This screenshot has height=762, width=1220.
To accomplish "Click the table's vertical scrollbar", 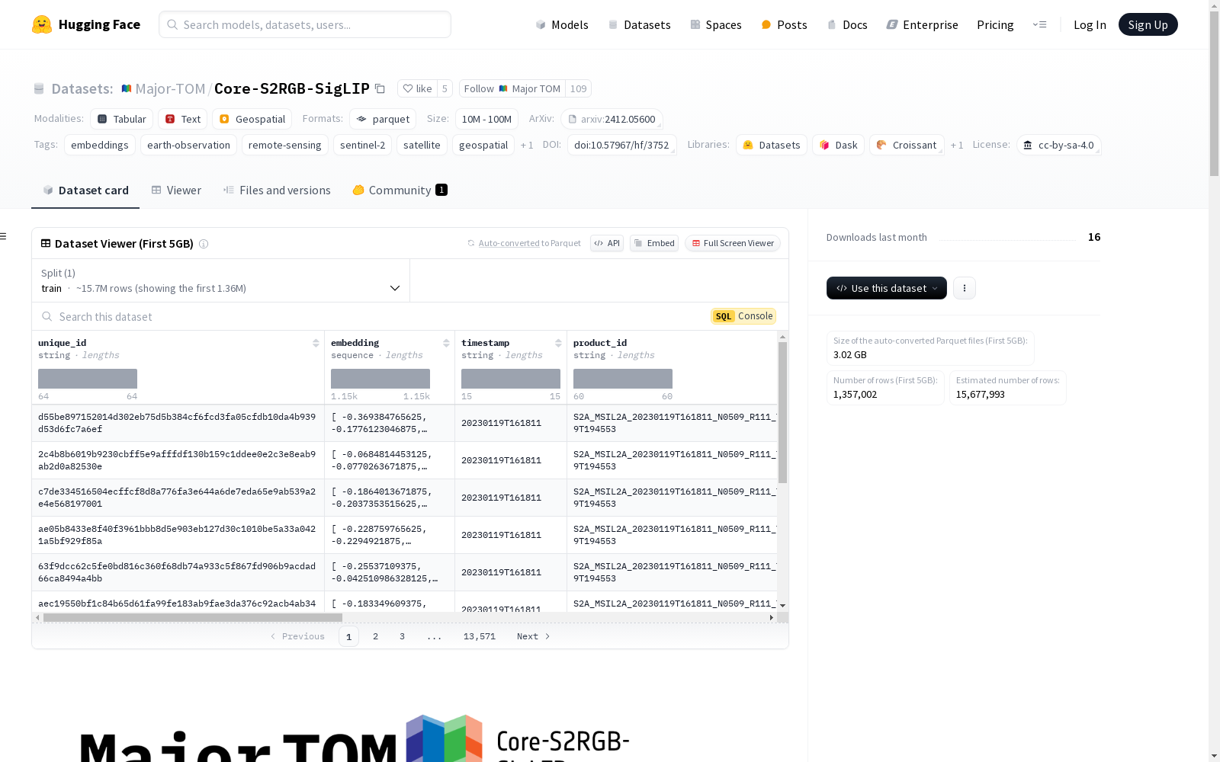I will [x=782, y=412].
